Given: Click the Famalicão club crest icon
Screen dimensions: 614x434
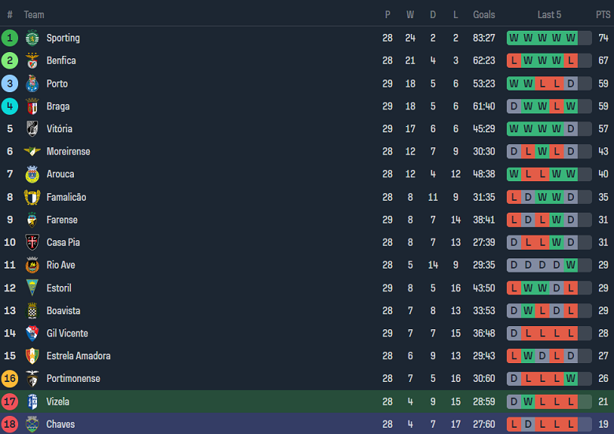Looking at the screenshot, I should (x=32, y=197).
